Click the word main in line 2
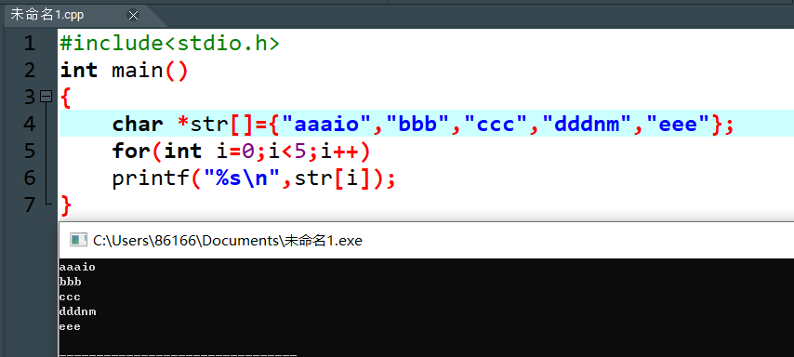This screenshot has height=357, width=794. [x=137, y=70]
